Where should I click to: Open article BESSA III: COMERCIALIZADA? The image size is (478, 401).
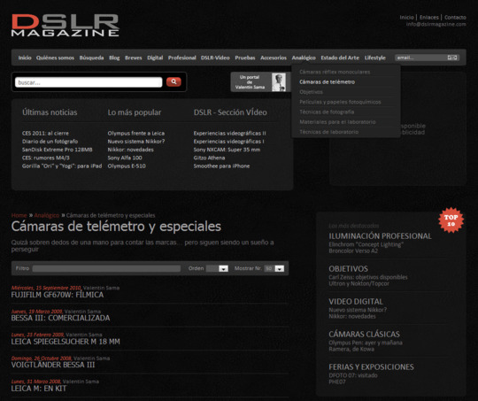coord(60,318)
